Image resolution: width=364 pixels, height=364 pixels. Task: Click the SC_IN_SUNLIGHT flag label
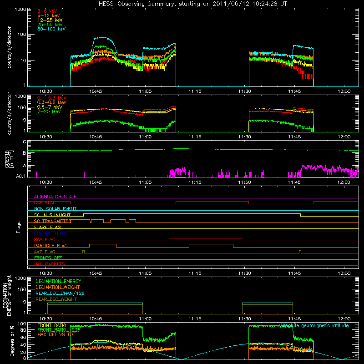click(x=52, y=215)
